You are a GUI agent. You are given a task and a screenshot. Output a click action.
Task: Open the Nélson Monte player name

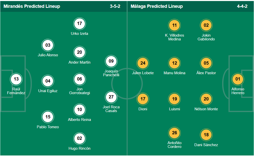[x=206, y=109]
